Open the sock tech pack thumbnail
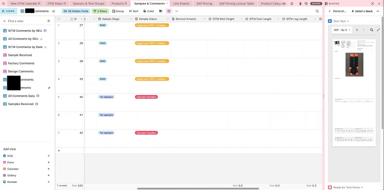This screenshot has height=190, width=384. click(354, 64)
